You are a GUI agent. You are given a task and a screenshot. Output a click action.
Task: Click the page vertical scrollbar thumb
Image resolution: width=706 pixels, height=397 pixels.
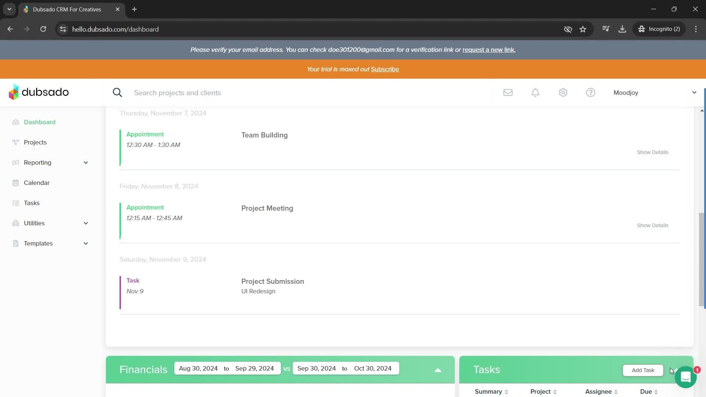pos(702,259)
